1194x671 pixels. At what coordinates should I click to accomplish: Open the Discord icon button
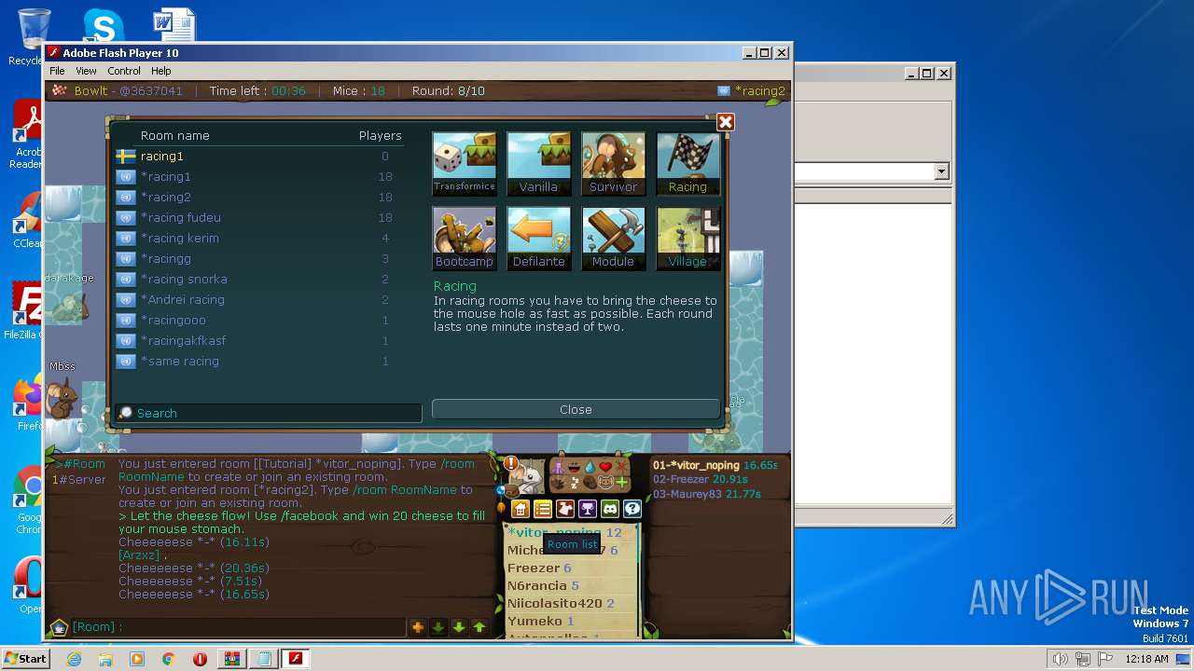610,509
